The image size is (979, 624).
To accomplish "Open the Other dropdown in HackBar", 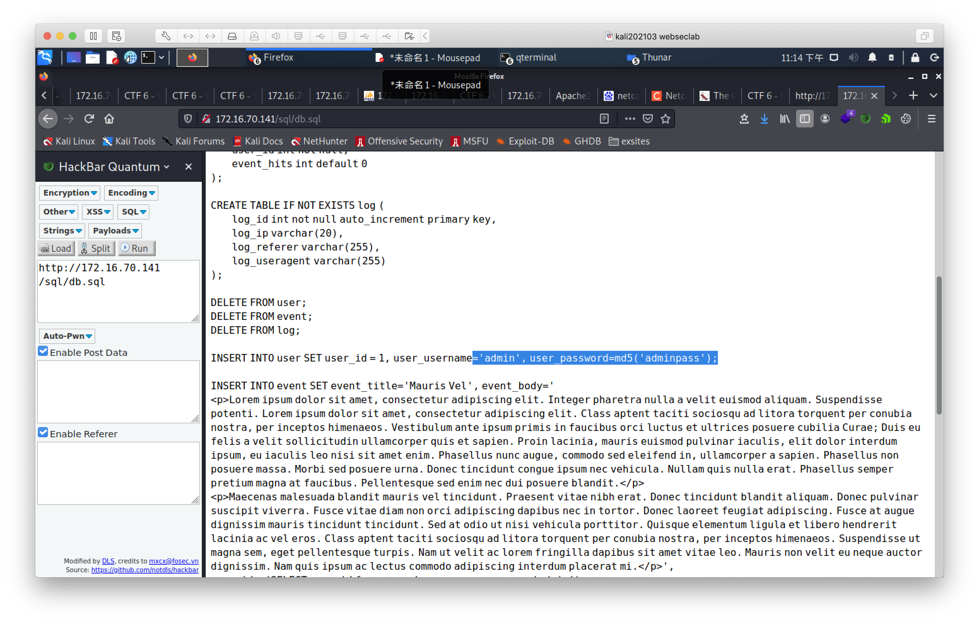I will point(59,212).
